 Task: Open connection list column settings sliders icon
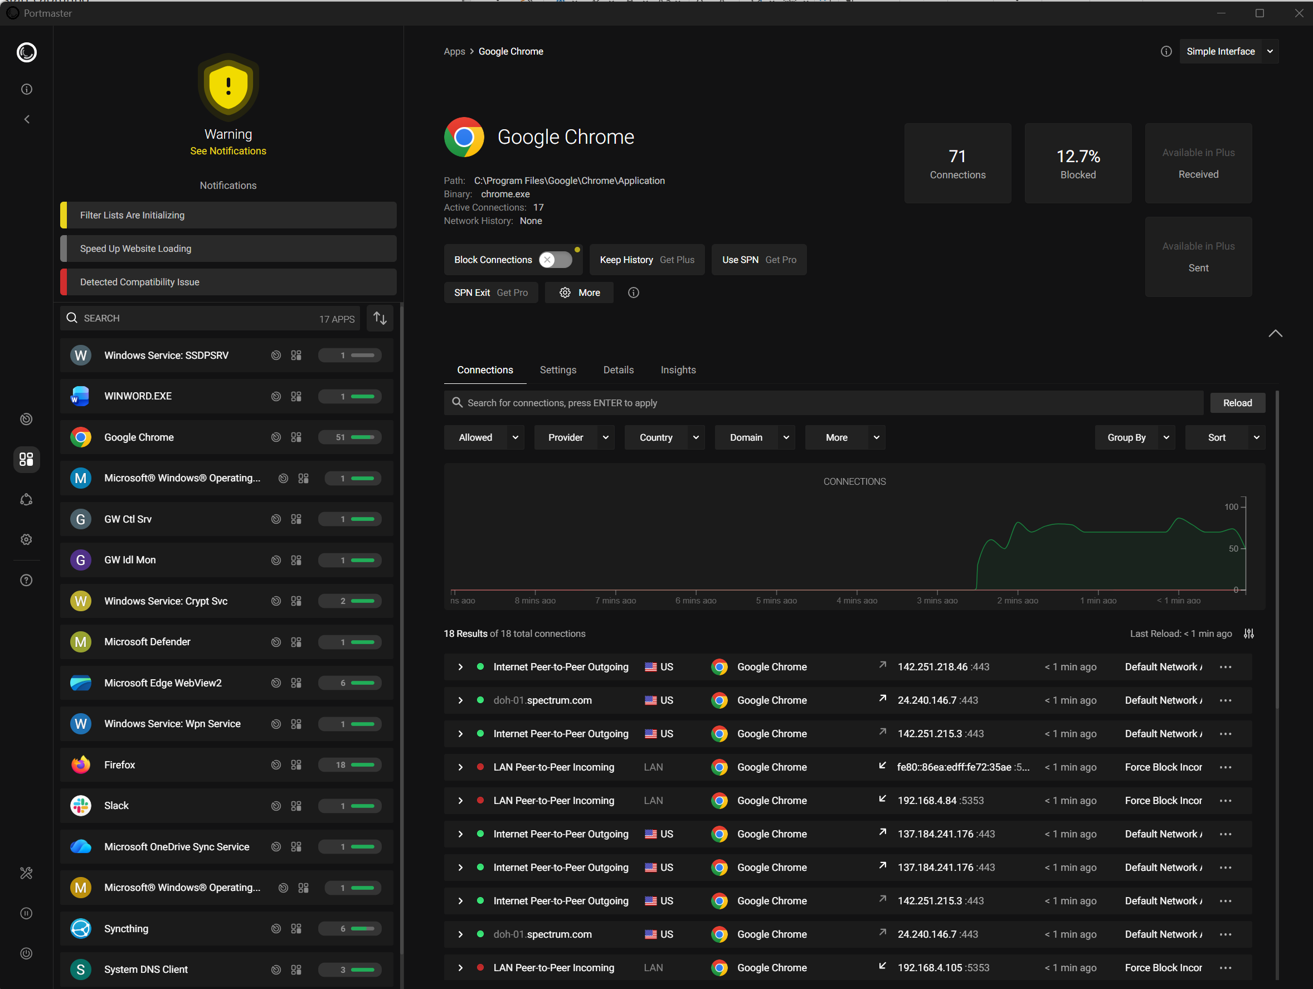(1249, 634)
